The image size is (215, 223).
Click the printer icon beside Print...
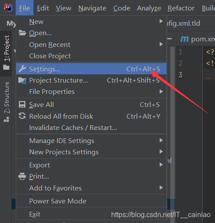coord(22,176)
